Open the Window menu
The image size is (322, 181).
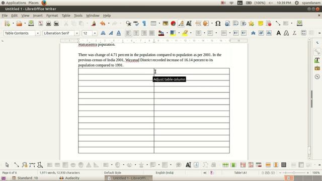(x=93, y=16)
